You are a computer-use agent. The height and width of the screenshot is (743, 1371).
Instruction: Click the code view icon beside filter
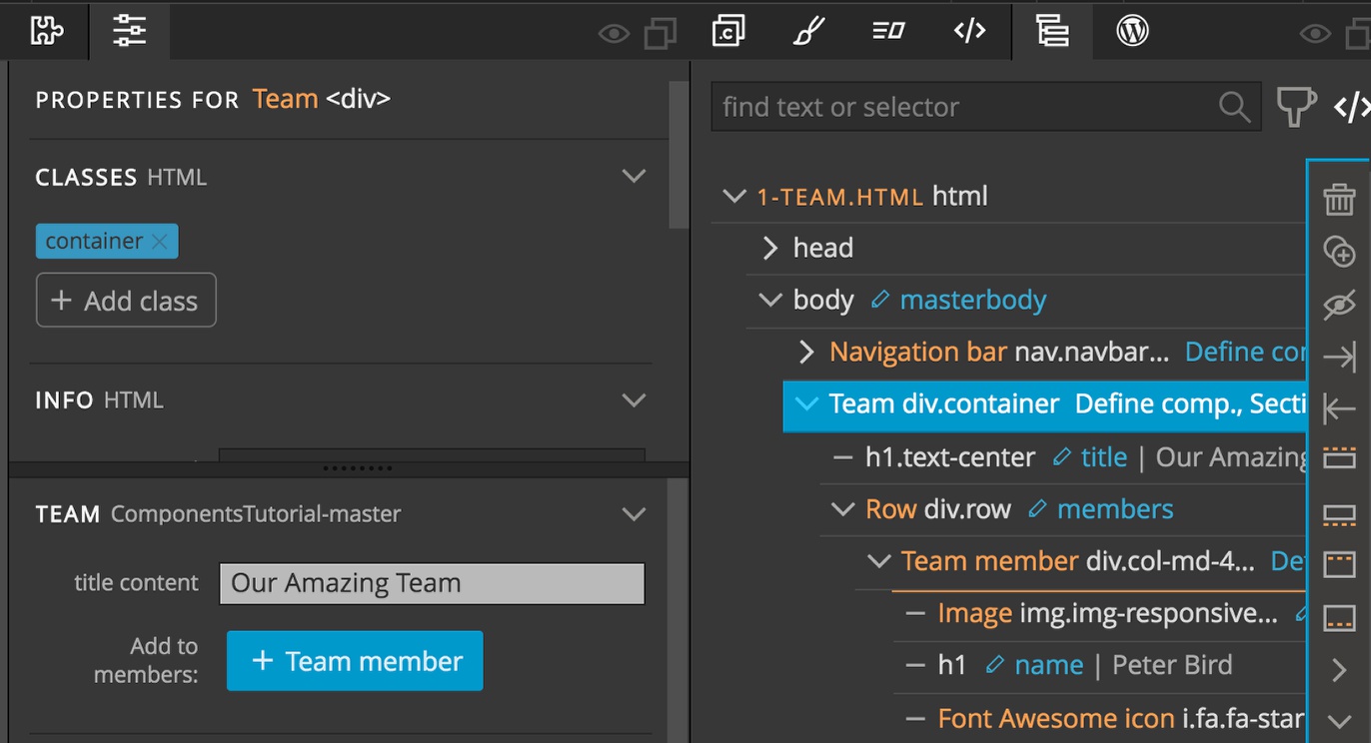click(1352, 107)
